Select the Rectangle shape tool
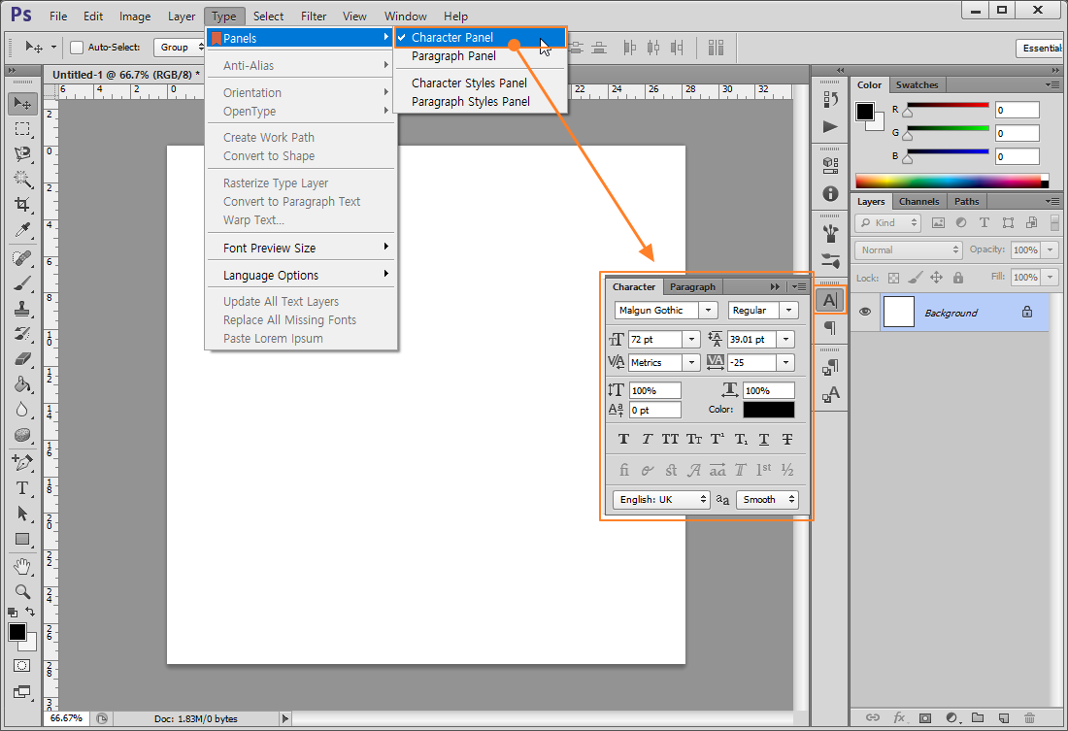This screenshot has height=731, width=1068. tap(22, 539)
